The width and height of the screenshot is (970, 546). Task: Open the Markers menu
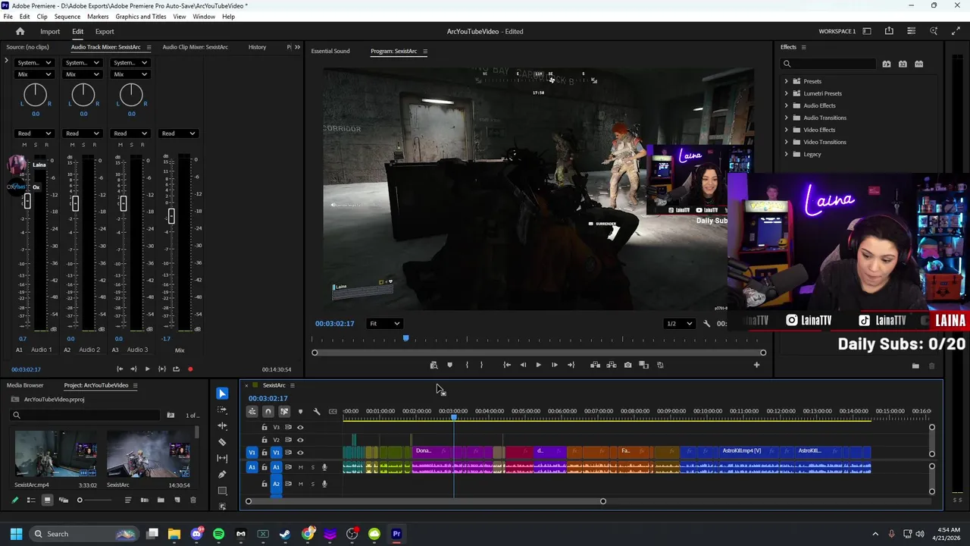[x=98, y=17]
